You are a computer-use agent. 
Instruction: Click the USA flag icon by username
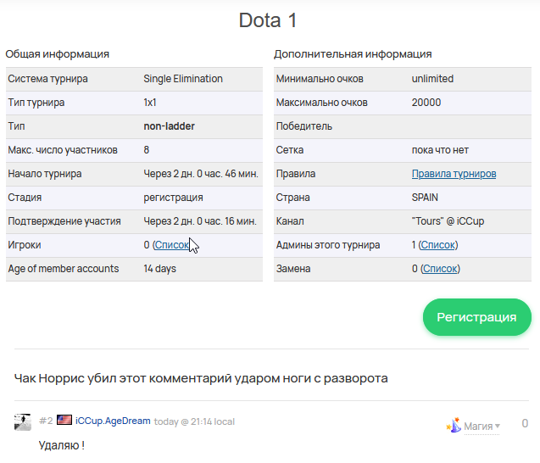click(64, 421)
